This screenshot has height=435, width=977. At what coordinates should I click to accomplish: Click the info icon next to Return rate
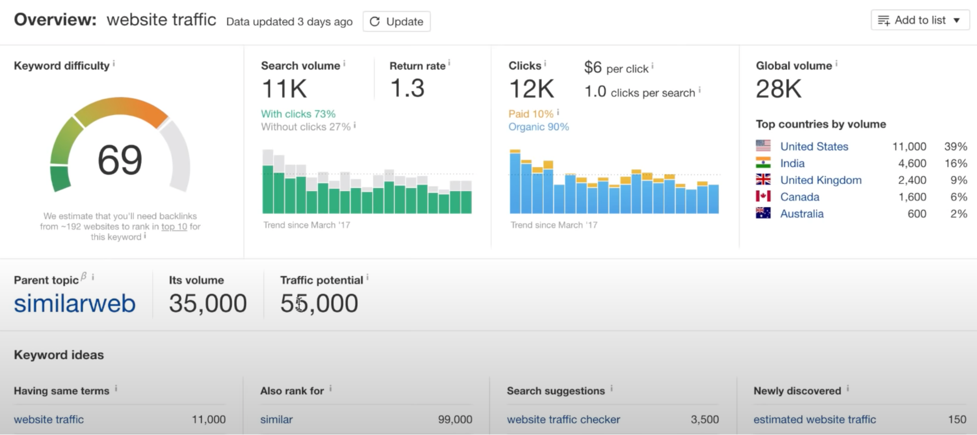(449, 63)
